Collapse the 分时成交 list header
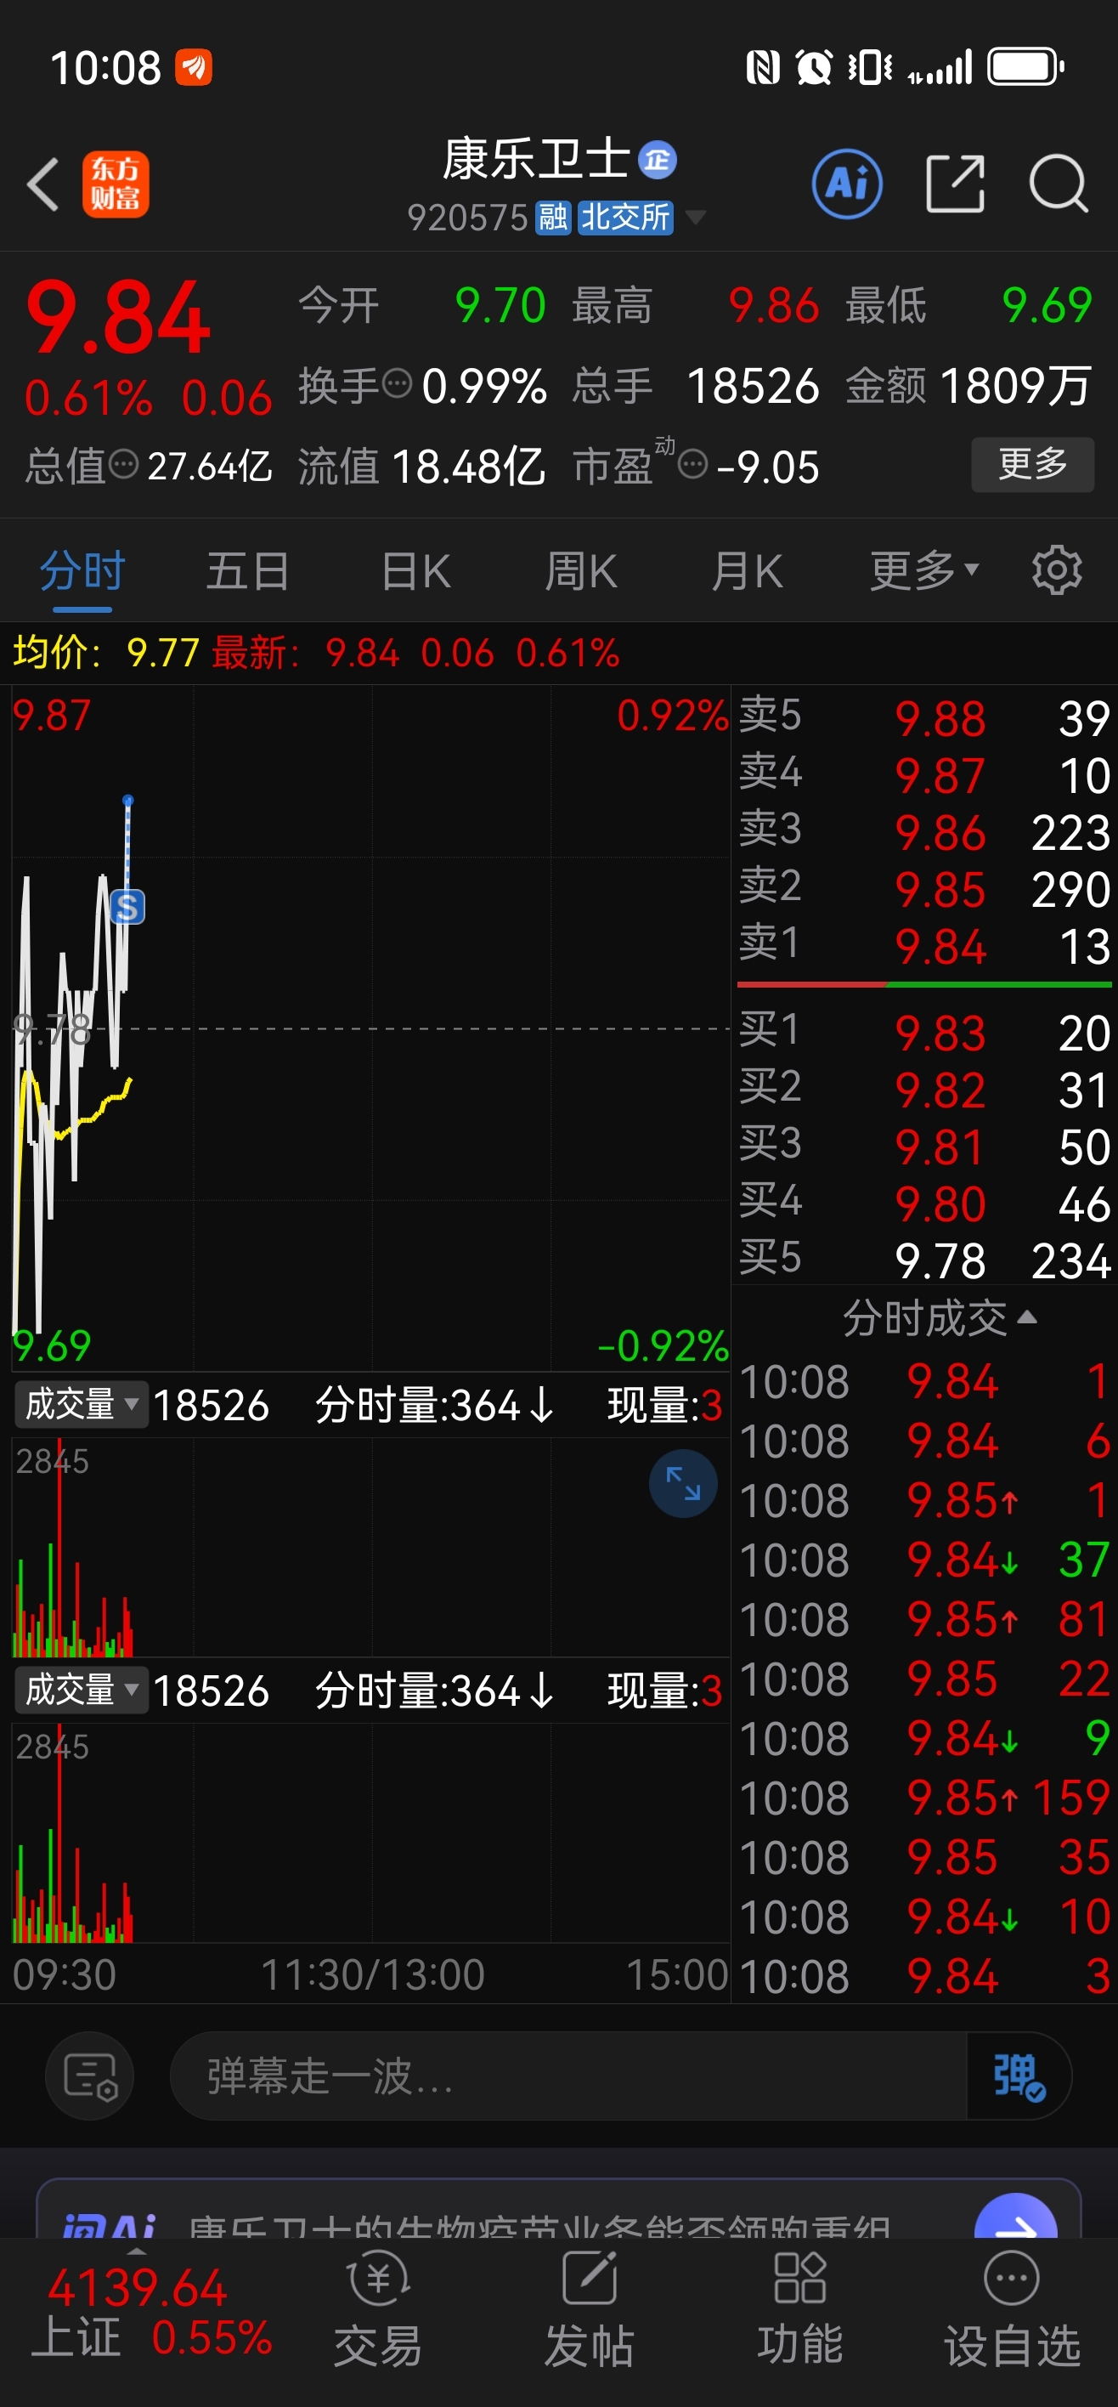 coord(939,1317)
